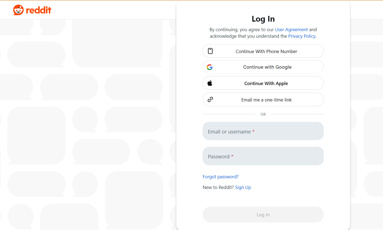Click the chain link icon for one-time link
Screen dimensions: 383x230
(210, 100)
